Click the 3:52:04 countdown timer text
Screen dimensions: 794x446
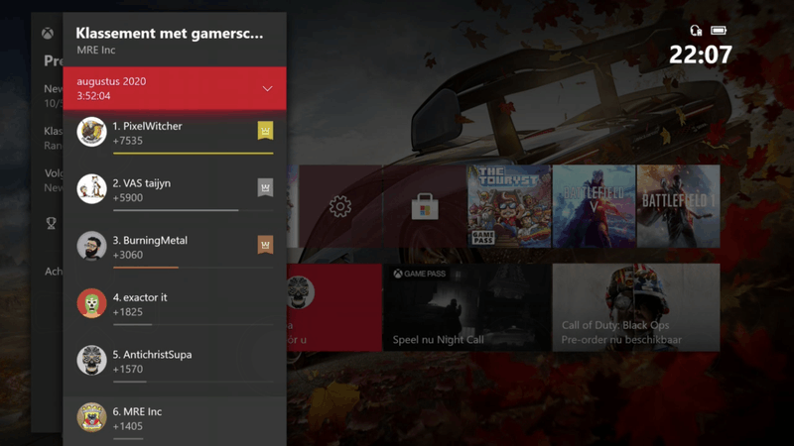point(93,96)
